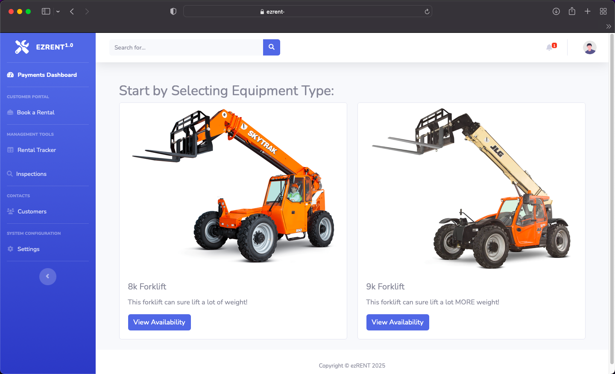Image resolution: width=615 pixels, height=374 pixels.
Task: Click 'lift a lot MORE weight' description
Action: pos(433,302)
